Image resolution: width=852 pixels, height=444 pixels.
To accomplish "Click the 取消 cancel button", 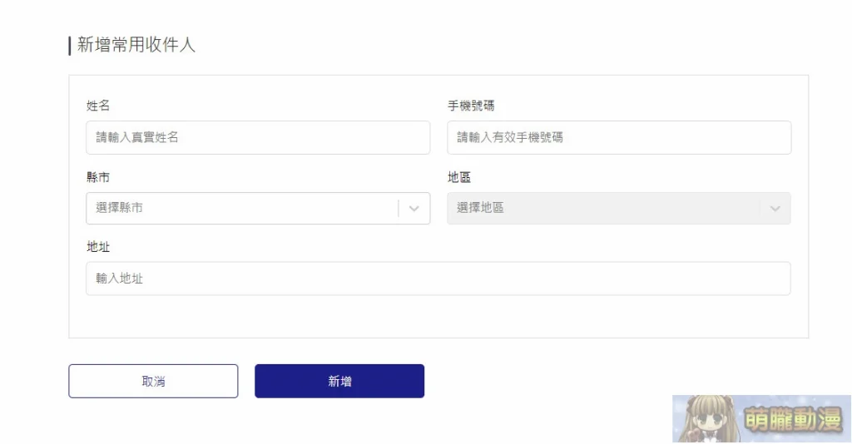I will click(153, 381).
